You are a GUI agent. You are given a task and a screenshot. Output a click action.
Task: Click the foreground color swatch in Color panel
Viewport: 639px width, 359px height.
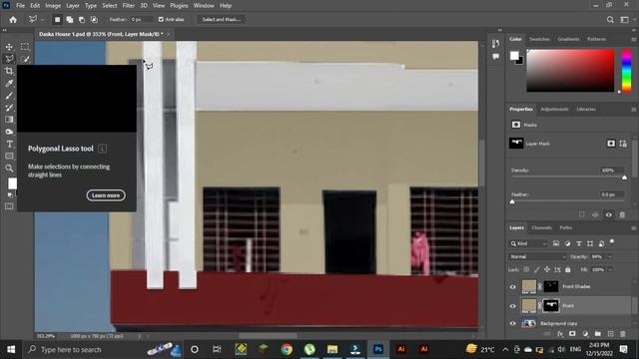coord(514,56)
